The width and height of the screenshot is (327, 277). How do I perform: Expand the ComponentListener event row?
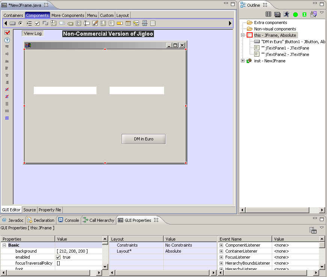click(x=221, y=245)
